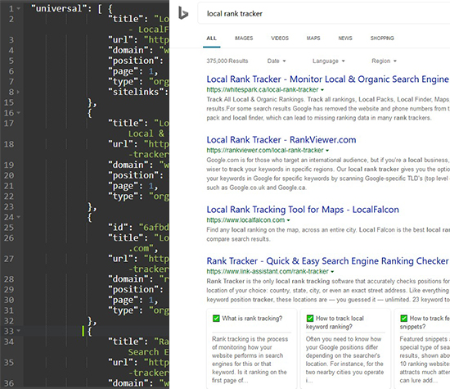Switch to the ALL tab
The image size is (450, 389).
pos(212,38)
